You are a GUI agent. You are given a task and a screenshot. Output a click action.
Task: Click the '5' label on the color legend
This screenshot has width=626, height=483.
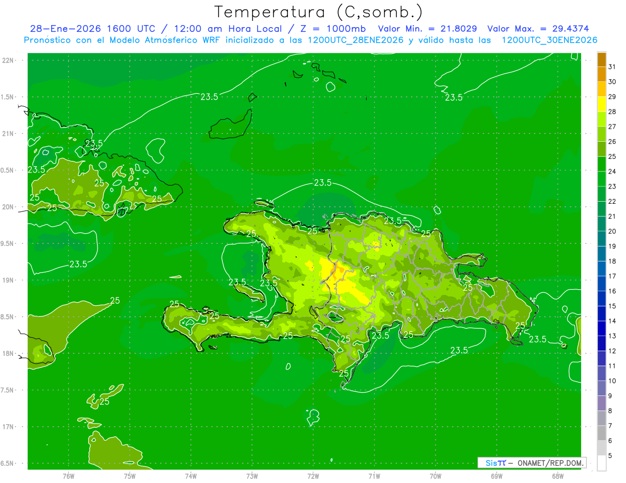(x=610, y=456)
